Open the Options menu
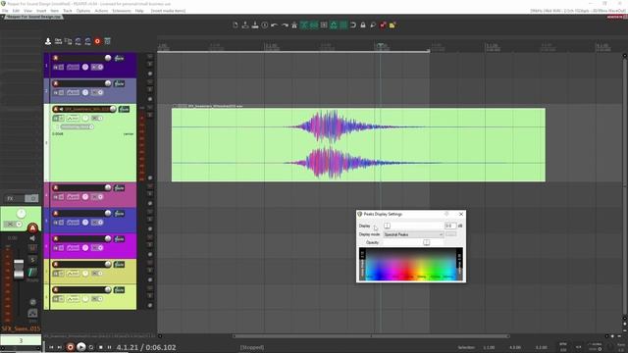Screen dimensions: 628x353 click(x=83, y=11)
